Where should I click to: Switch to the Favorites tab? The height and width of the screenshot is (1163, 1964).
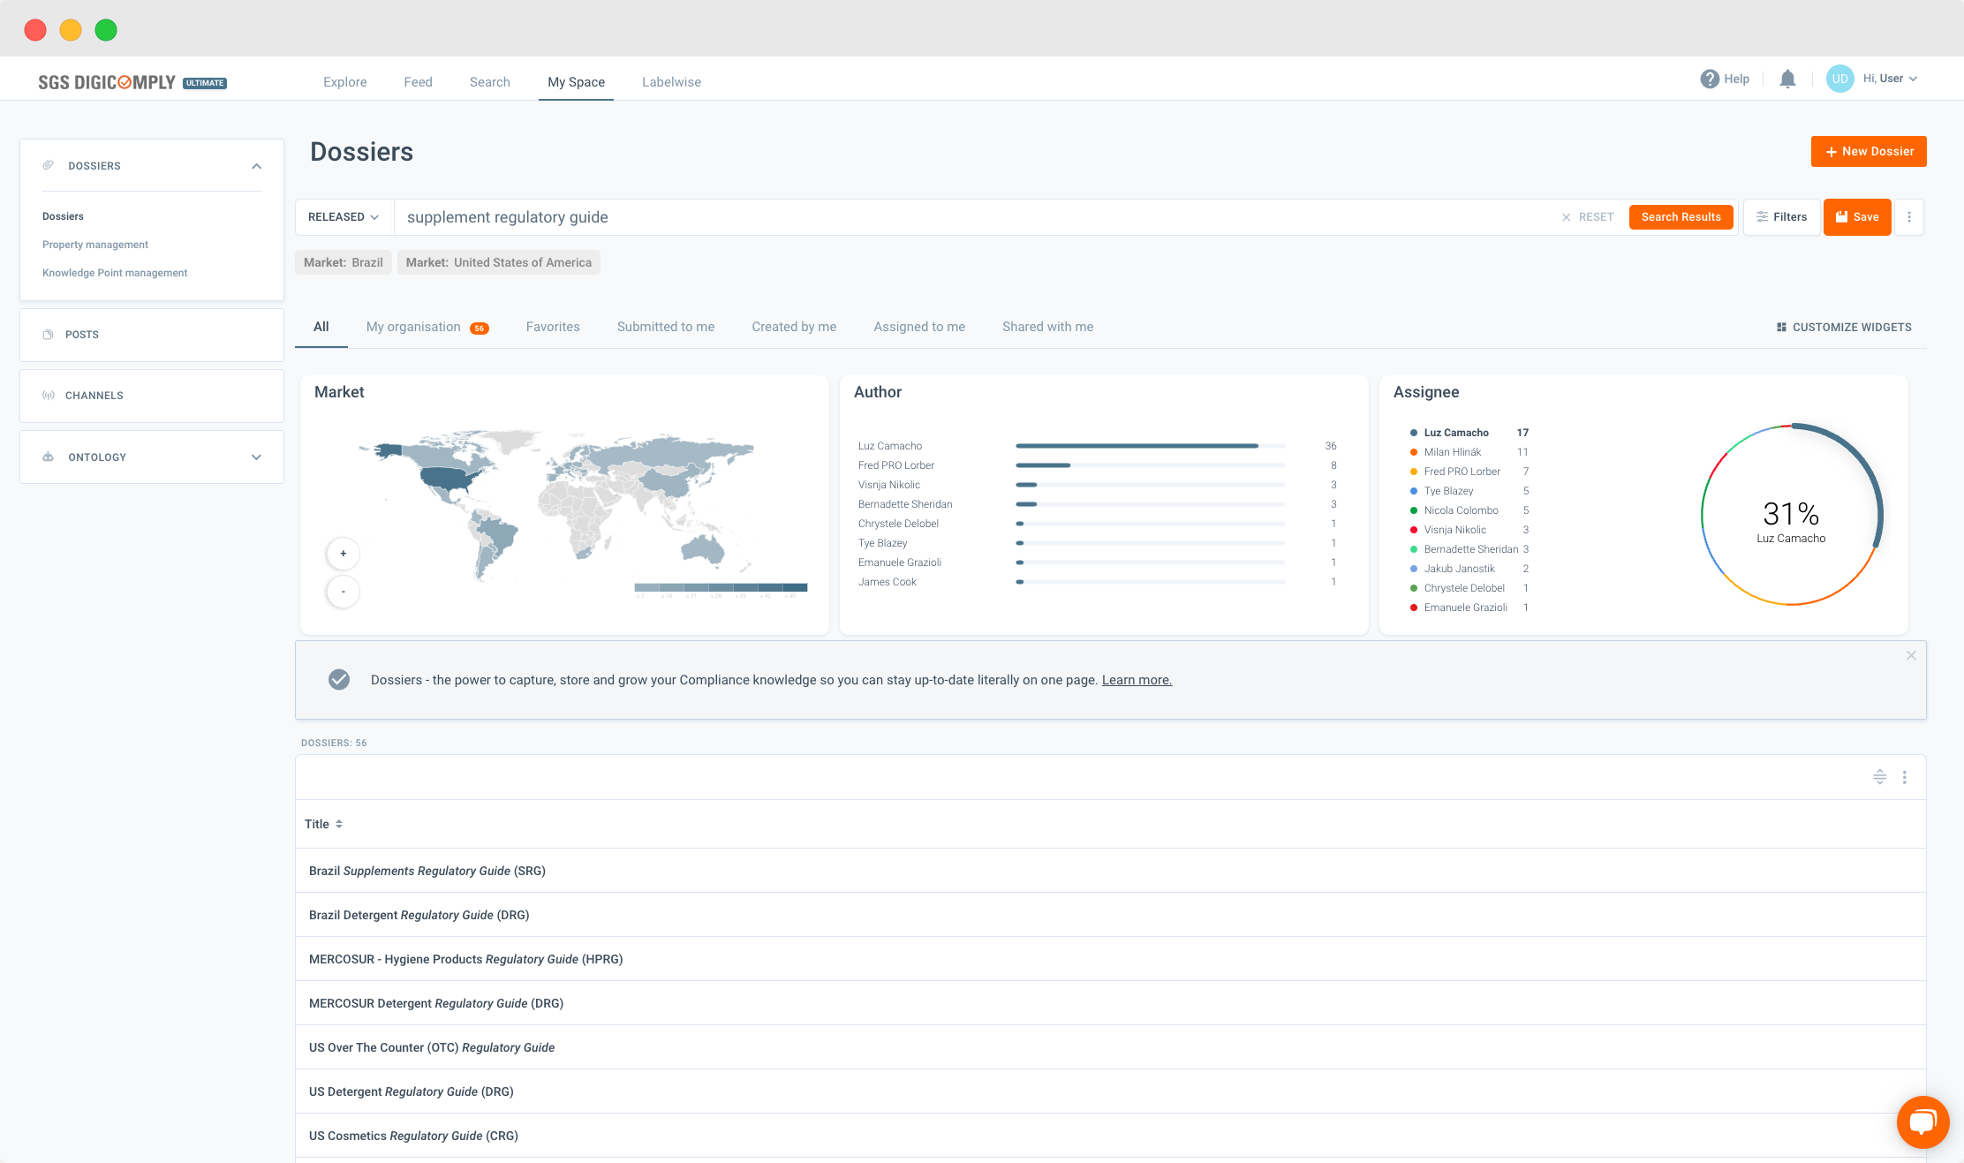(553, 327)
